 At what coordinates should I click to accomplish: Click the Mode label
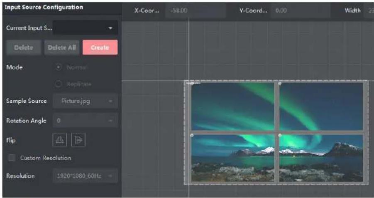point(14,67)
